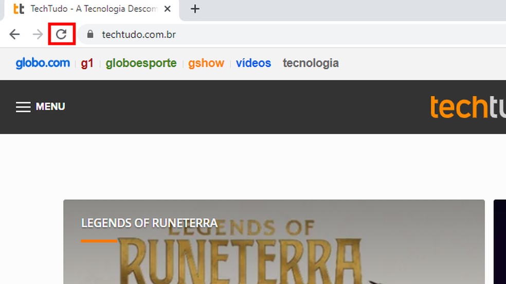Click the padlock site security icon
The image size is (506, 284).
click(x=91, y=34)
